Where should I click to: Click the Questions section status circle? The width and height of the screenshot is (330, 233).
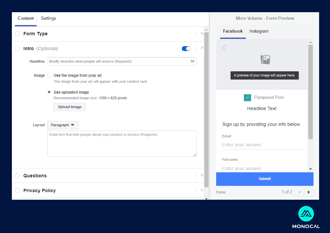(x=17, y=176)
